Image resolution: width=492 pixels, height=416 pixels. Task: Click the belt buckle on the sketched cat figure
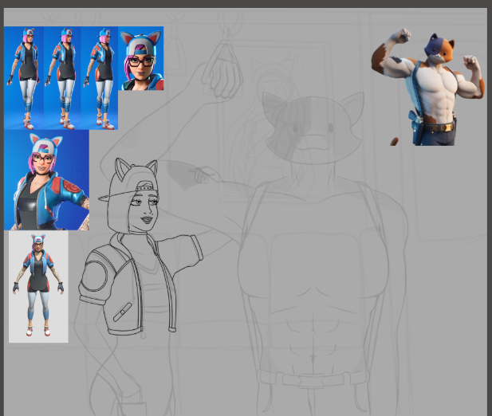pyautogui.click(x=312, y=381)
